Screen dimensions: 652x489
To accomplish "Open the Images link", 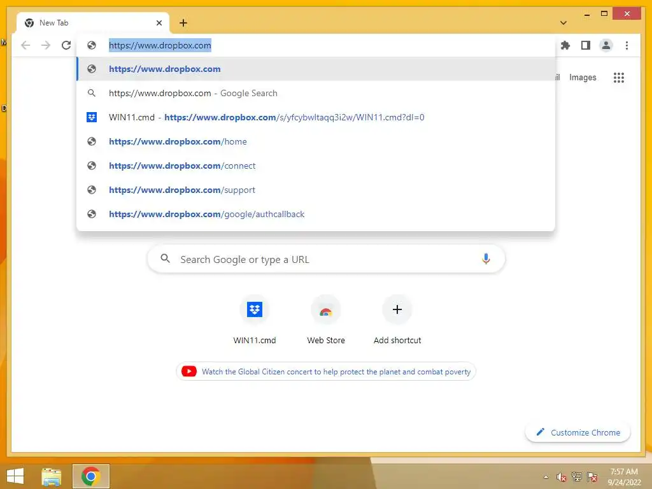I will (583, 77).
